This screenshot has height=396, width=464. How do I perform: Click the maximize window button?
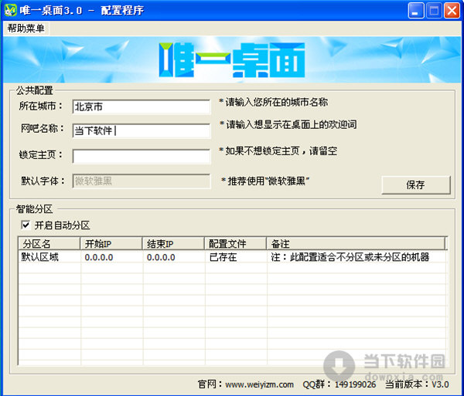[434, 11]
